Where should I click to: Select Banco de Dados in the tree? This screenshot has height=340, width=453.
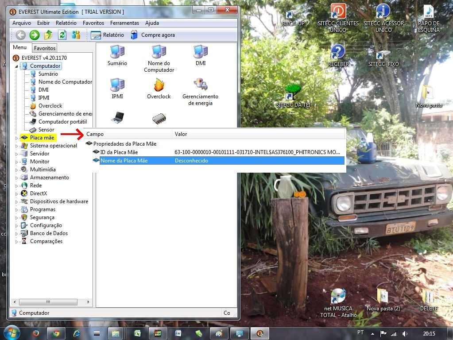pyautogui.click(x=49, y=233)
